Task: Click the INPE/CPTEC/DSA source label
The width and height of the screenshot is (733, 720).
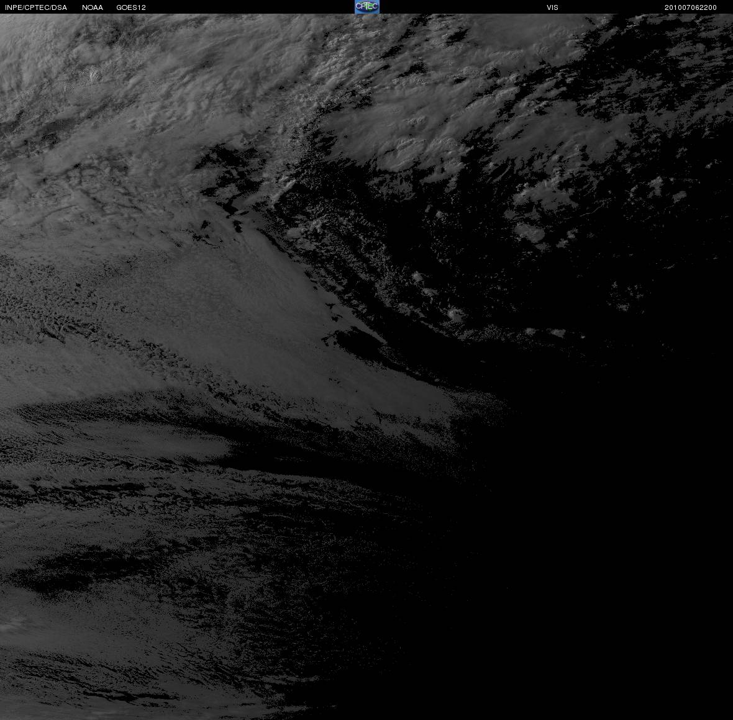Action: [x=36, y=7]
